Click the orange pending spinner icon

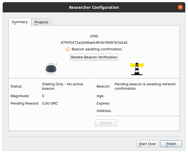tap(68, 49)
